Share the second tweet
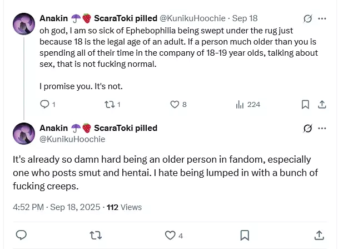This screenshot has height=249, width=338. tap(319, 235)
